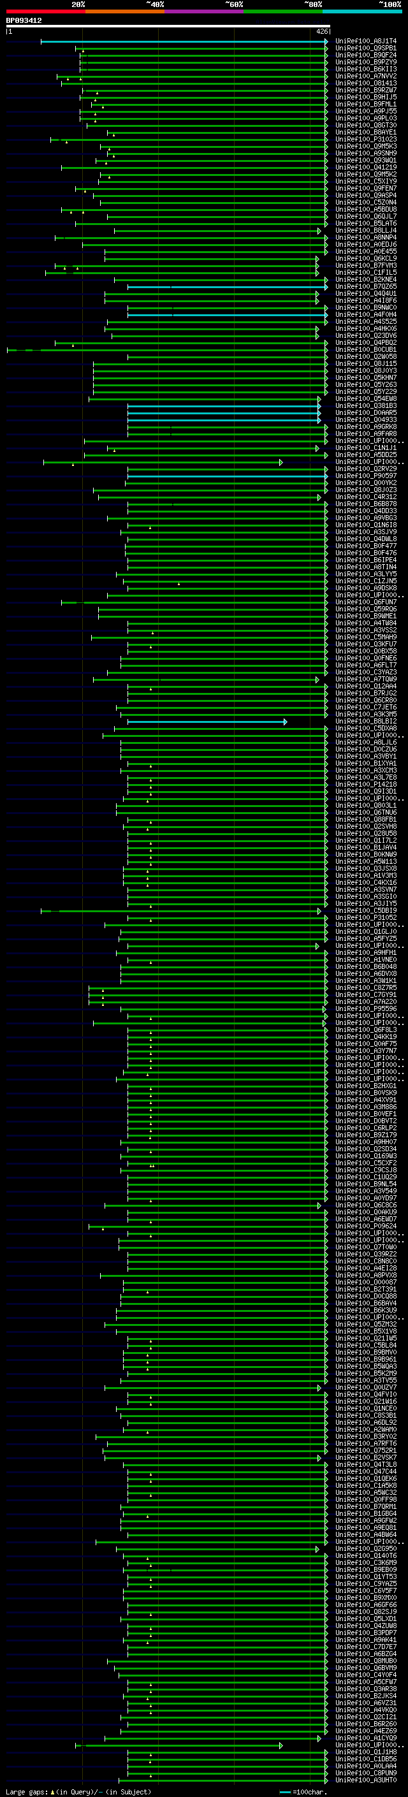408x1797 pixels.
Task: Select hit label UniRef100_B9FML1
Action: (365, 104)
